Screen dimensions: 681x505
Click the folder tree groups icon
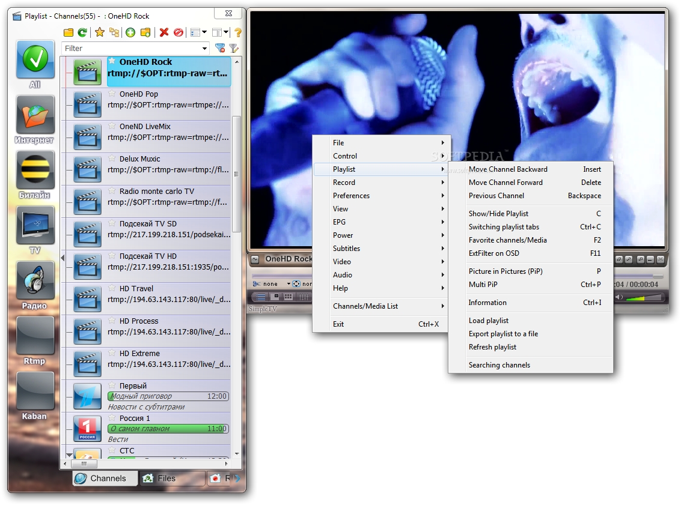click(114, 32)
